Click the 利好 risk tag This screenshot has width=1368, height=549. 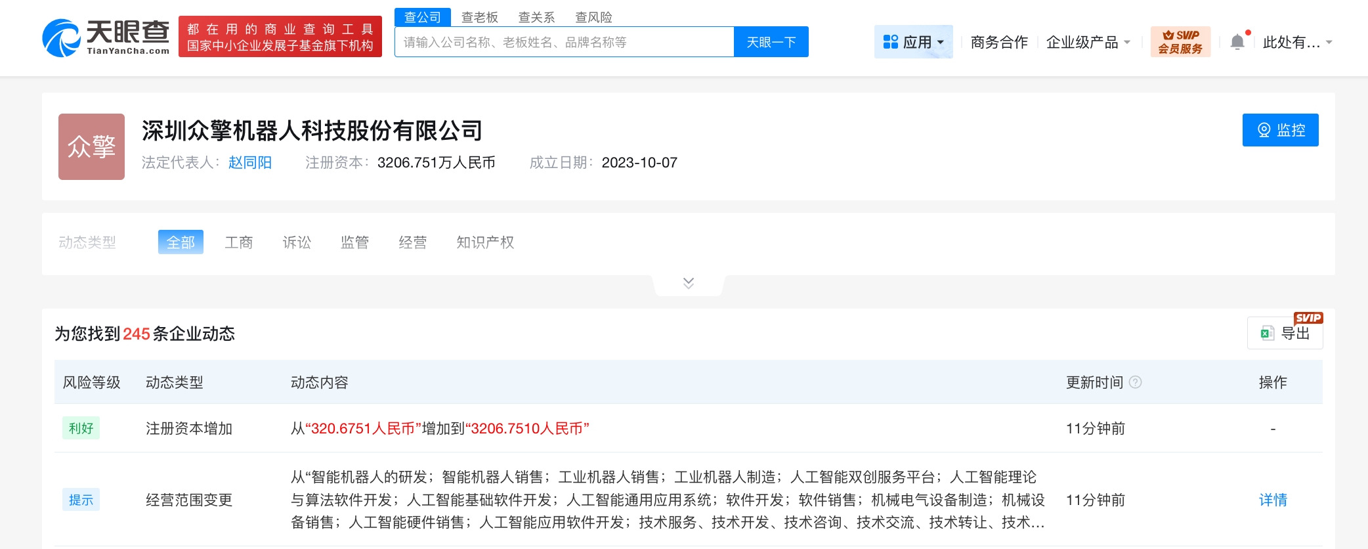[81, 428]
